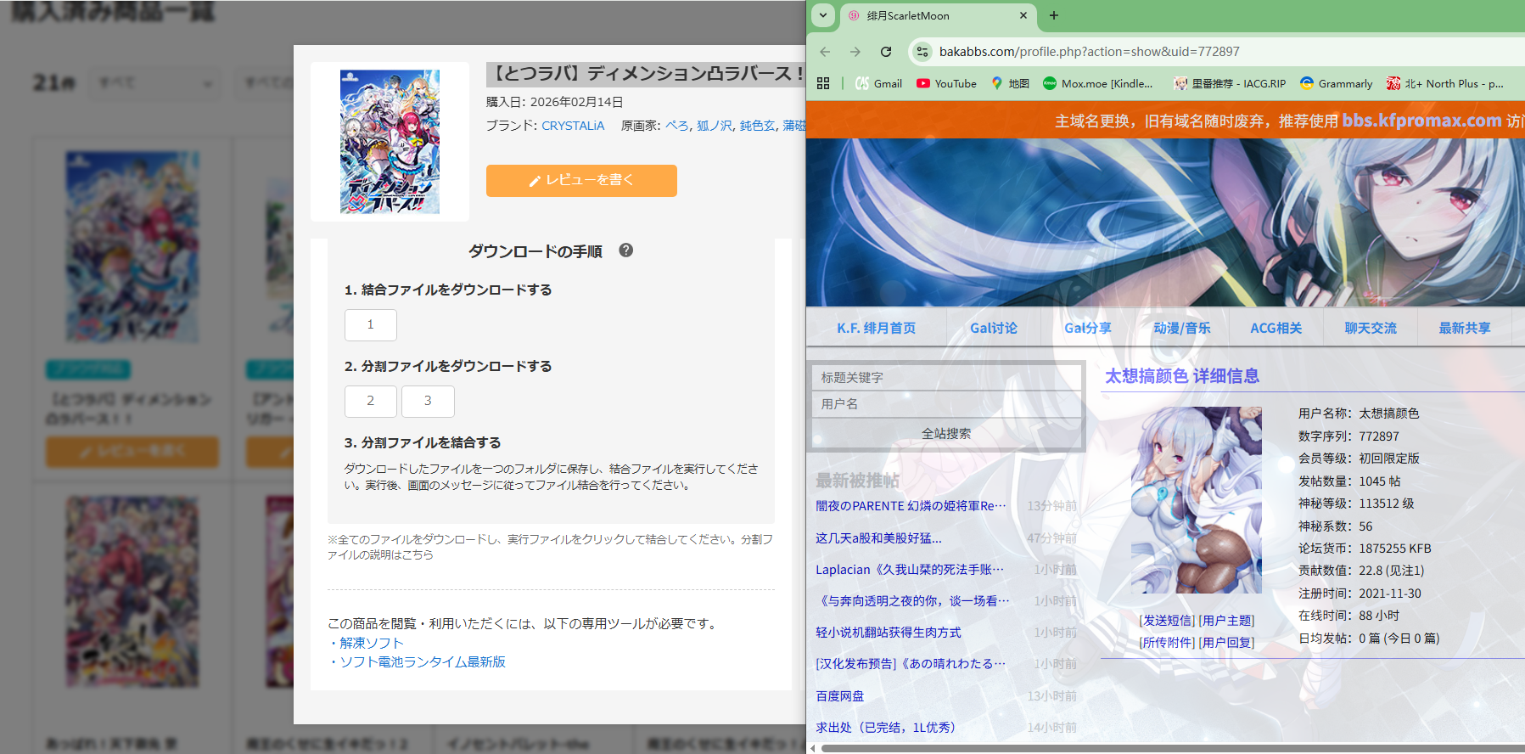The width and height of the screenshot is (1525, 754).
Task: Click the 全站搜索 search button
Action: click(x=946, y=434)
